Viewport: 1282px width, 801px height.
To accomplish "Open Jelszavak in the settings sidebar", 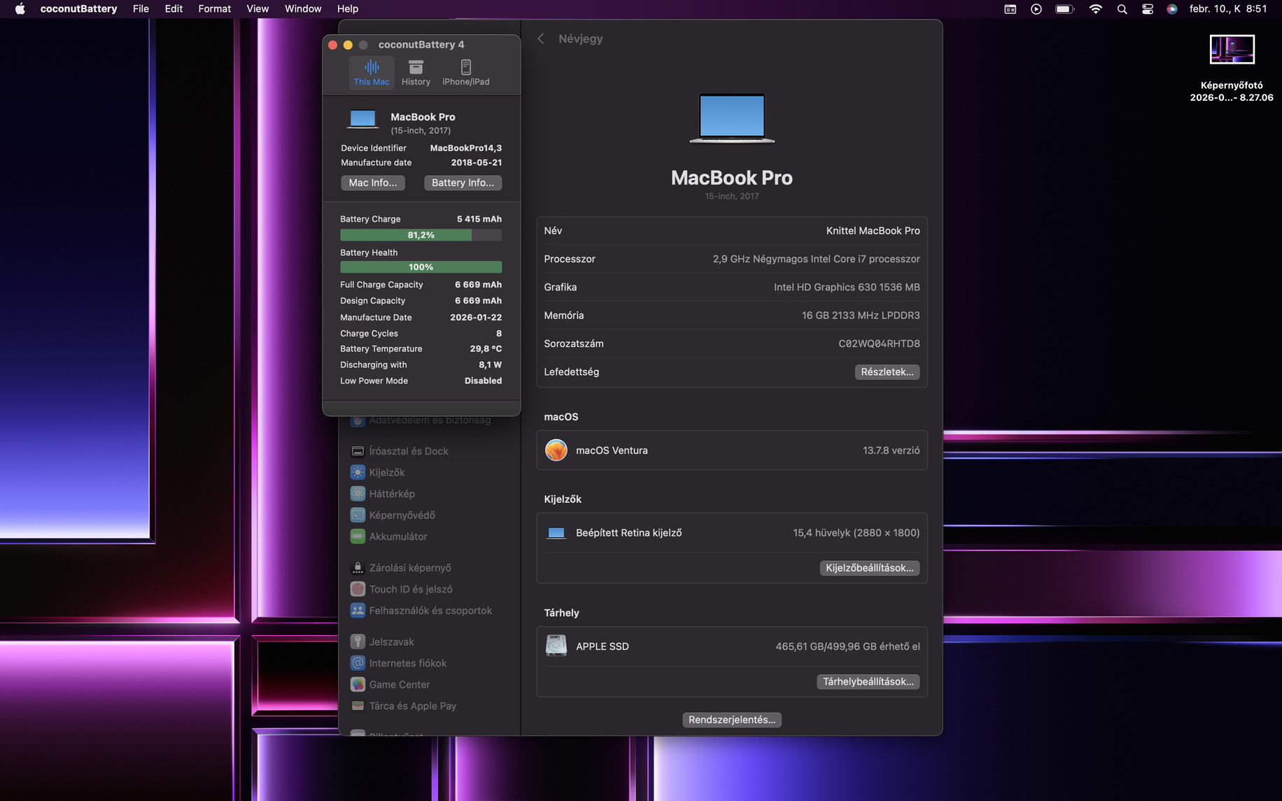I will coord(382,642).
